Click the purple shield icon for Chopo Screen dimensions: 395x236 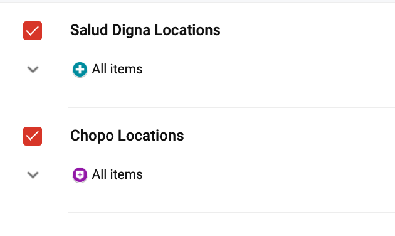point(80,174)
